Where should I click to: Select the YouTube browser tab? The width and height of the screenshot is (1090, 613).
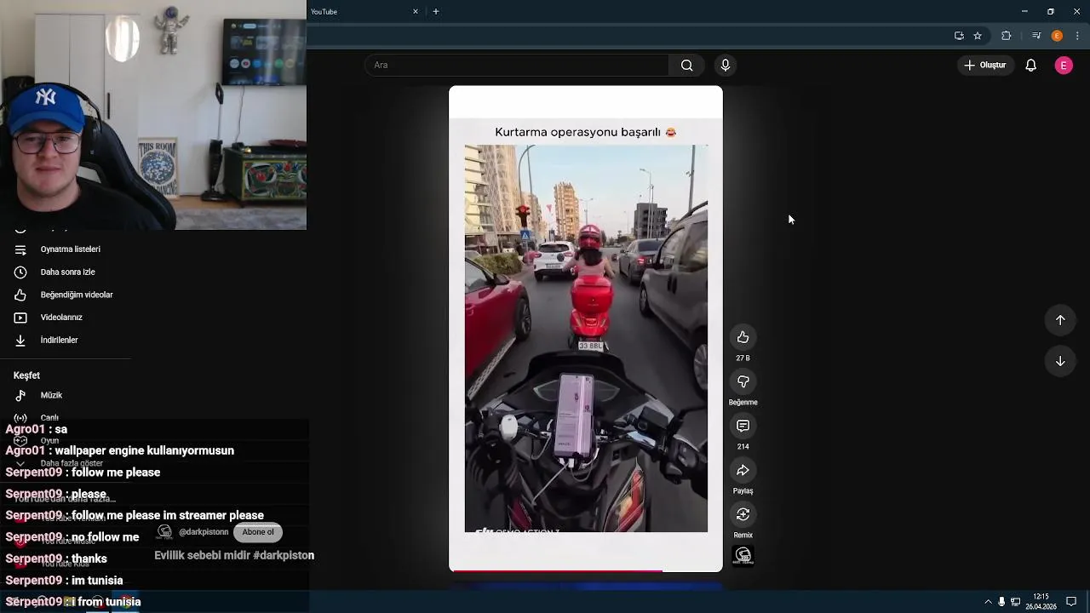(365, 12)
